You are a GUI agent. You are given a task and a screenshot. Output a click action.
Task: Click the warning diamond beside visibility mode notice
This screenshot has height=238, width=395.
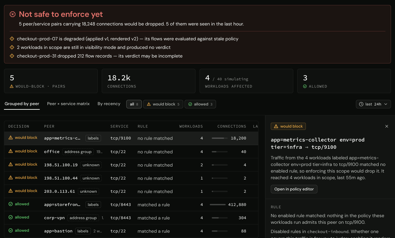point(12,47)
